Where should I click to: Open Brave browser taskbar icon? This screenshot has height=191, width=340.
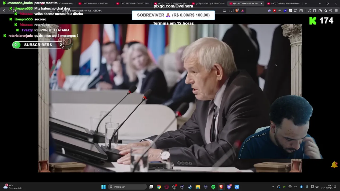click(221, 187)
